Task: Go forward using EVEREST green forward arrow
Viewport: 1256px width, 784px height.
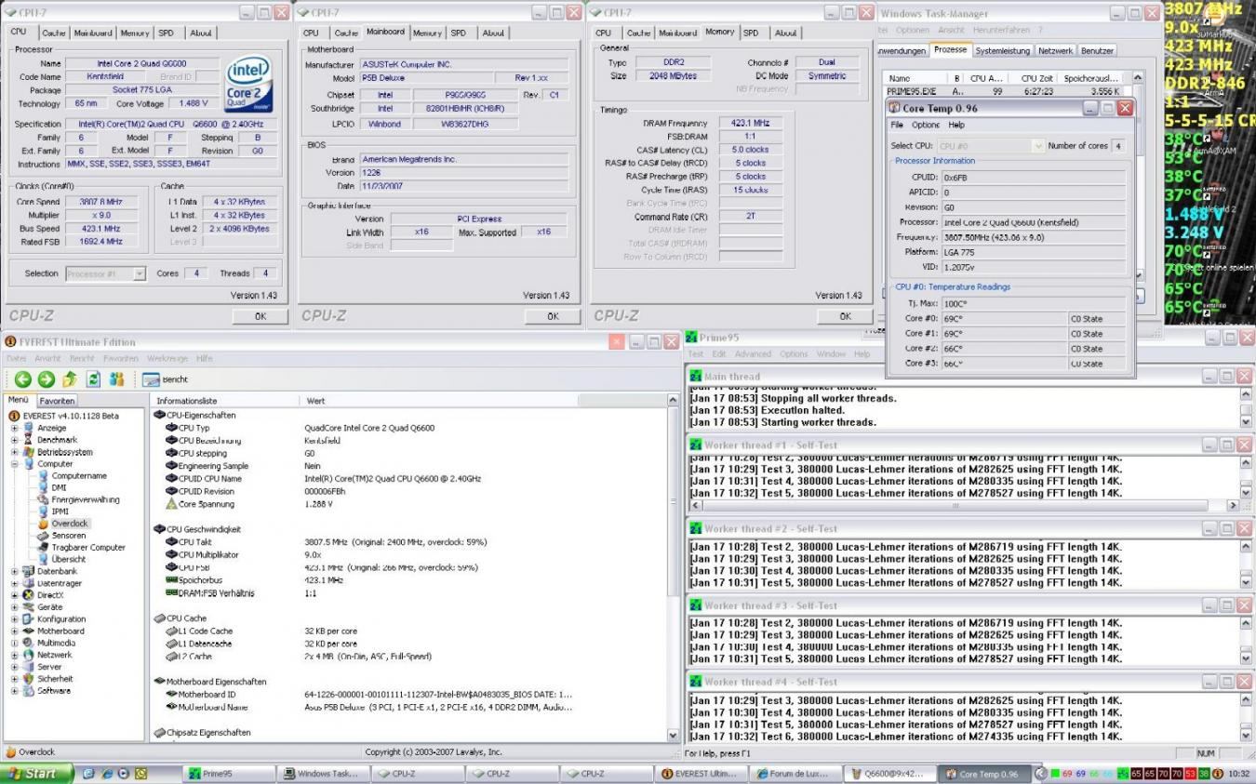Action: pyautogui.click(x=46, y=379)
